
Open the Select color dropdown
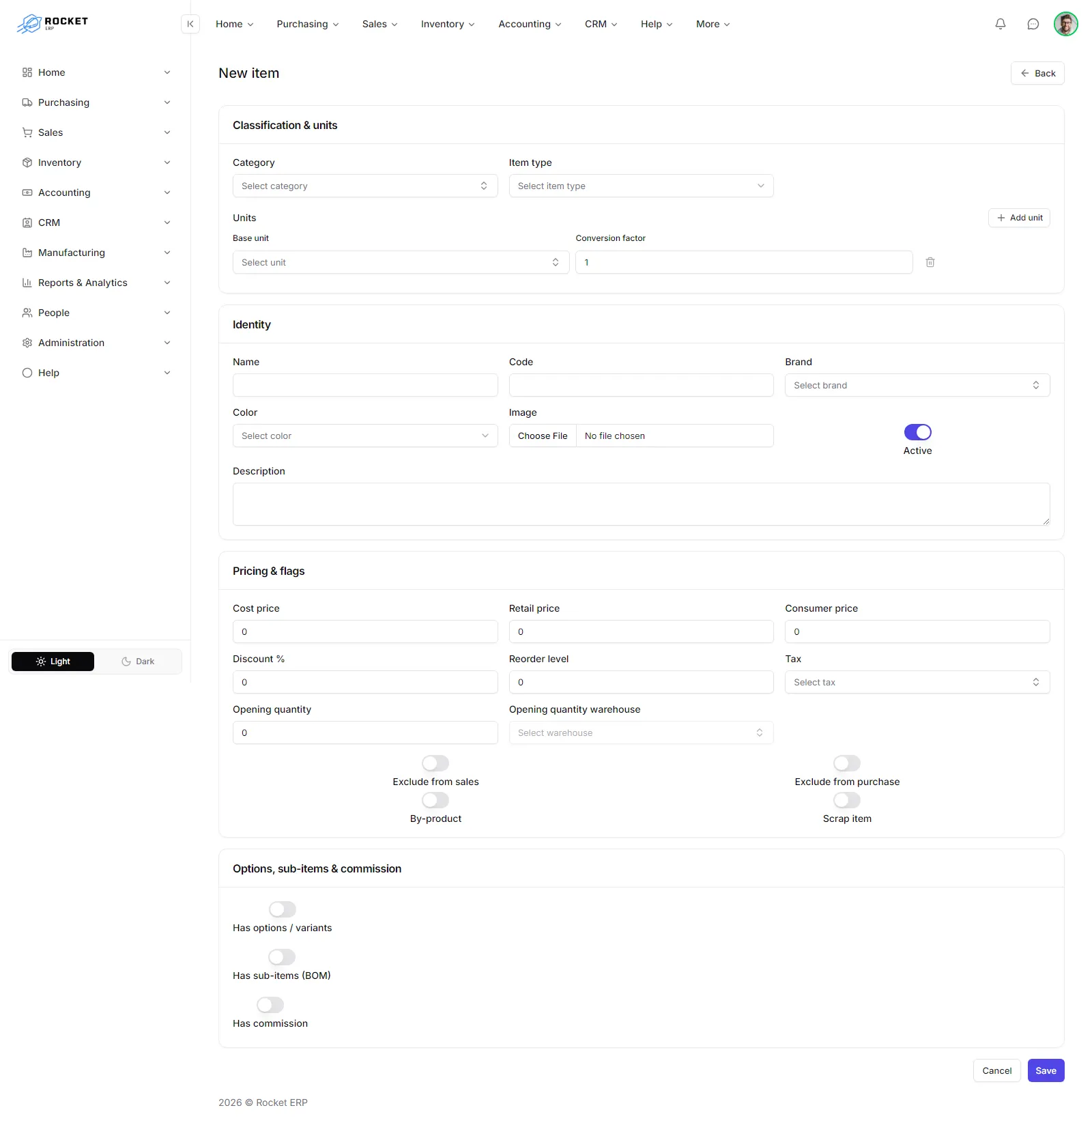[x=365, y=436]
